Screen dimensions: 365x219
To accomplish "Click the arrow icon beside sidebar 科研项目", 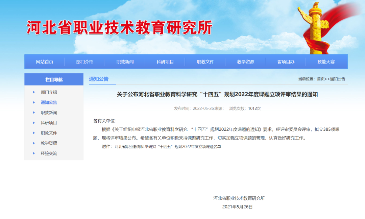I will 34,123.
